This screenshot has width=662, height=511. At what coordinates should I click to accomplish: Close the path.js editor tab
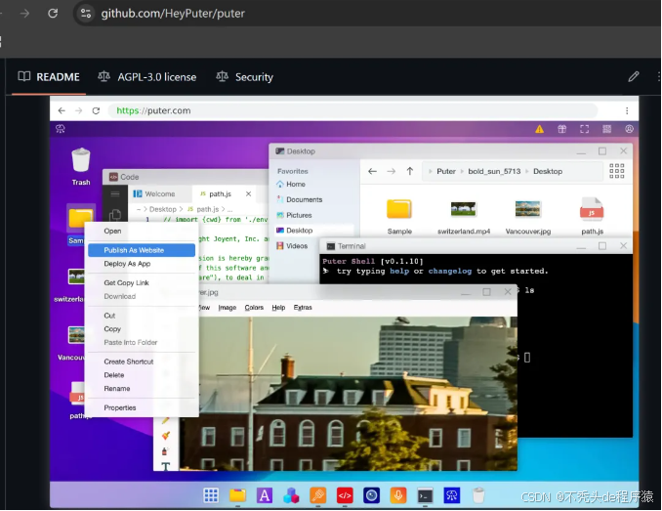(248, 193)
